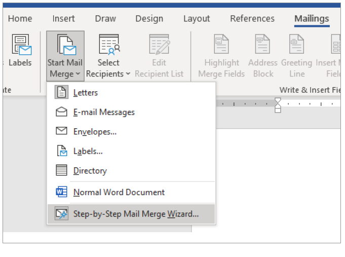The height and width of the screenshot is (257, 345).
Task: Open the Insert Merge Field button
Action: (334, 56)
